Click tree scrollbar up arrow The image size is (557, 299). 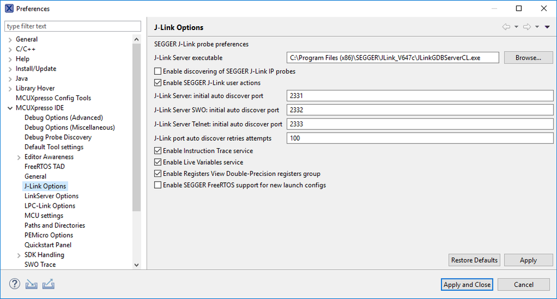[137, 40]
